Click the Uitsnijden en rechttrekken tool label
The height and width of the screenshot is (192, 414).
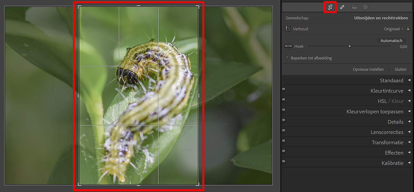pyautogui.click(x=381, y=18)
